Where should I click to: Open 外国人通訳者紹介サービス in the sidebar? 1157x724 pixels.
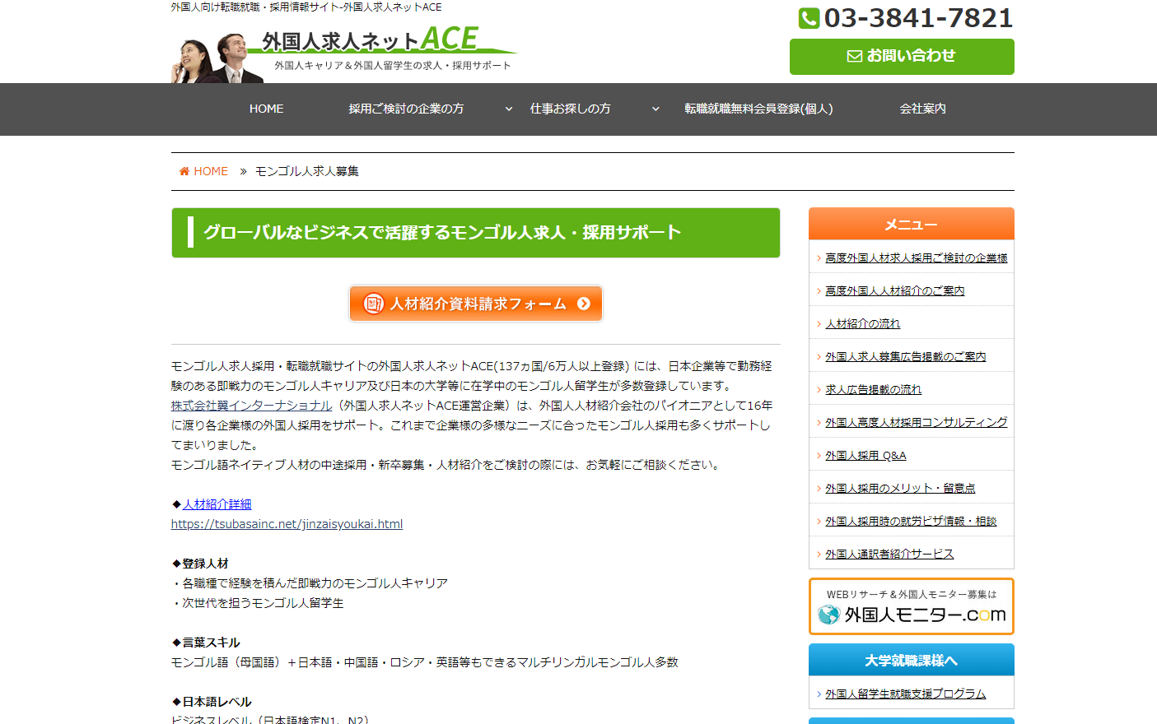pyautogui.click(x=889, y=554)
